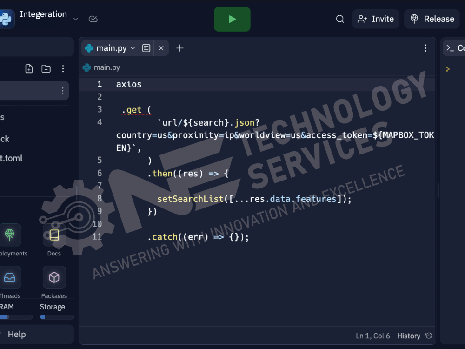
Task: Open the Deployments tool icon
Action: [9, 235]
